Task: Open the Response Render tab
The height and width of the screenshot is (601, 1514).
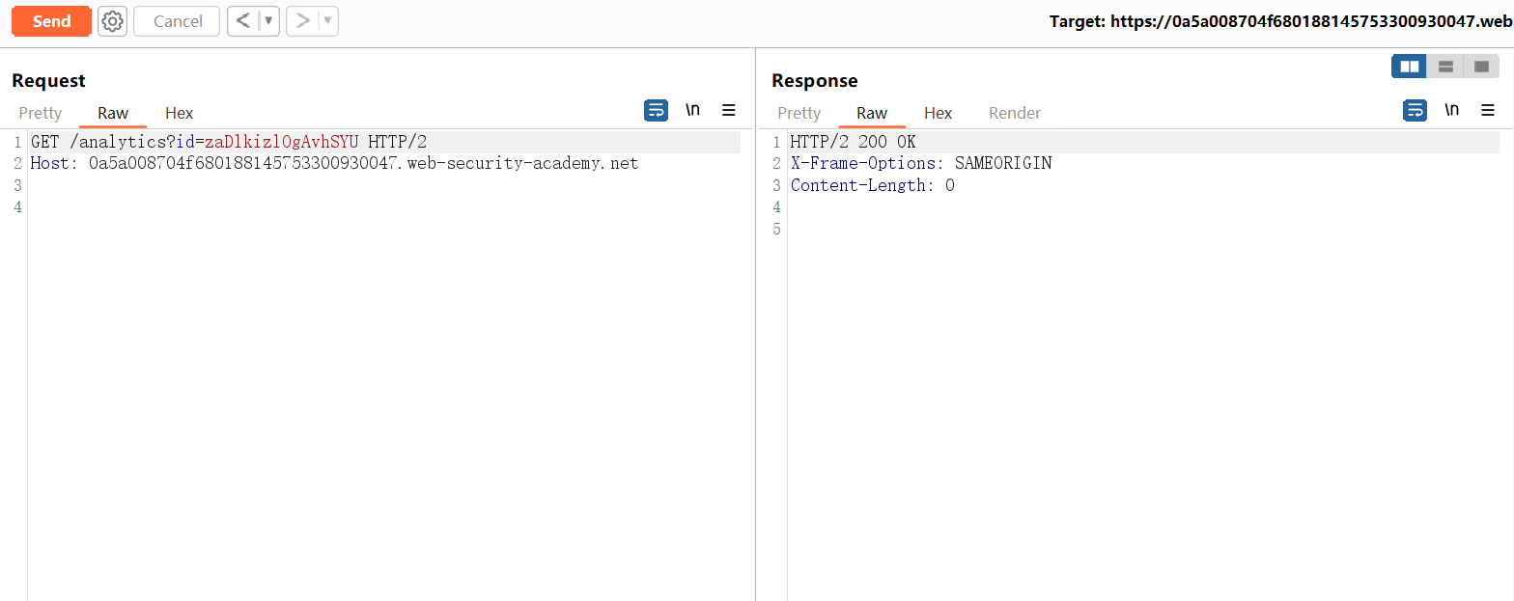Action: coord(1014,113)
